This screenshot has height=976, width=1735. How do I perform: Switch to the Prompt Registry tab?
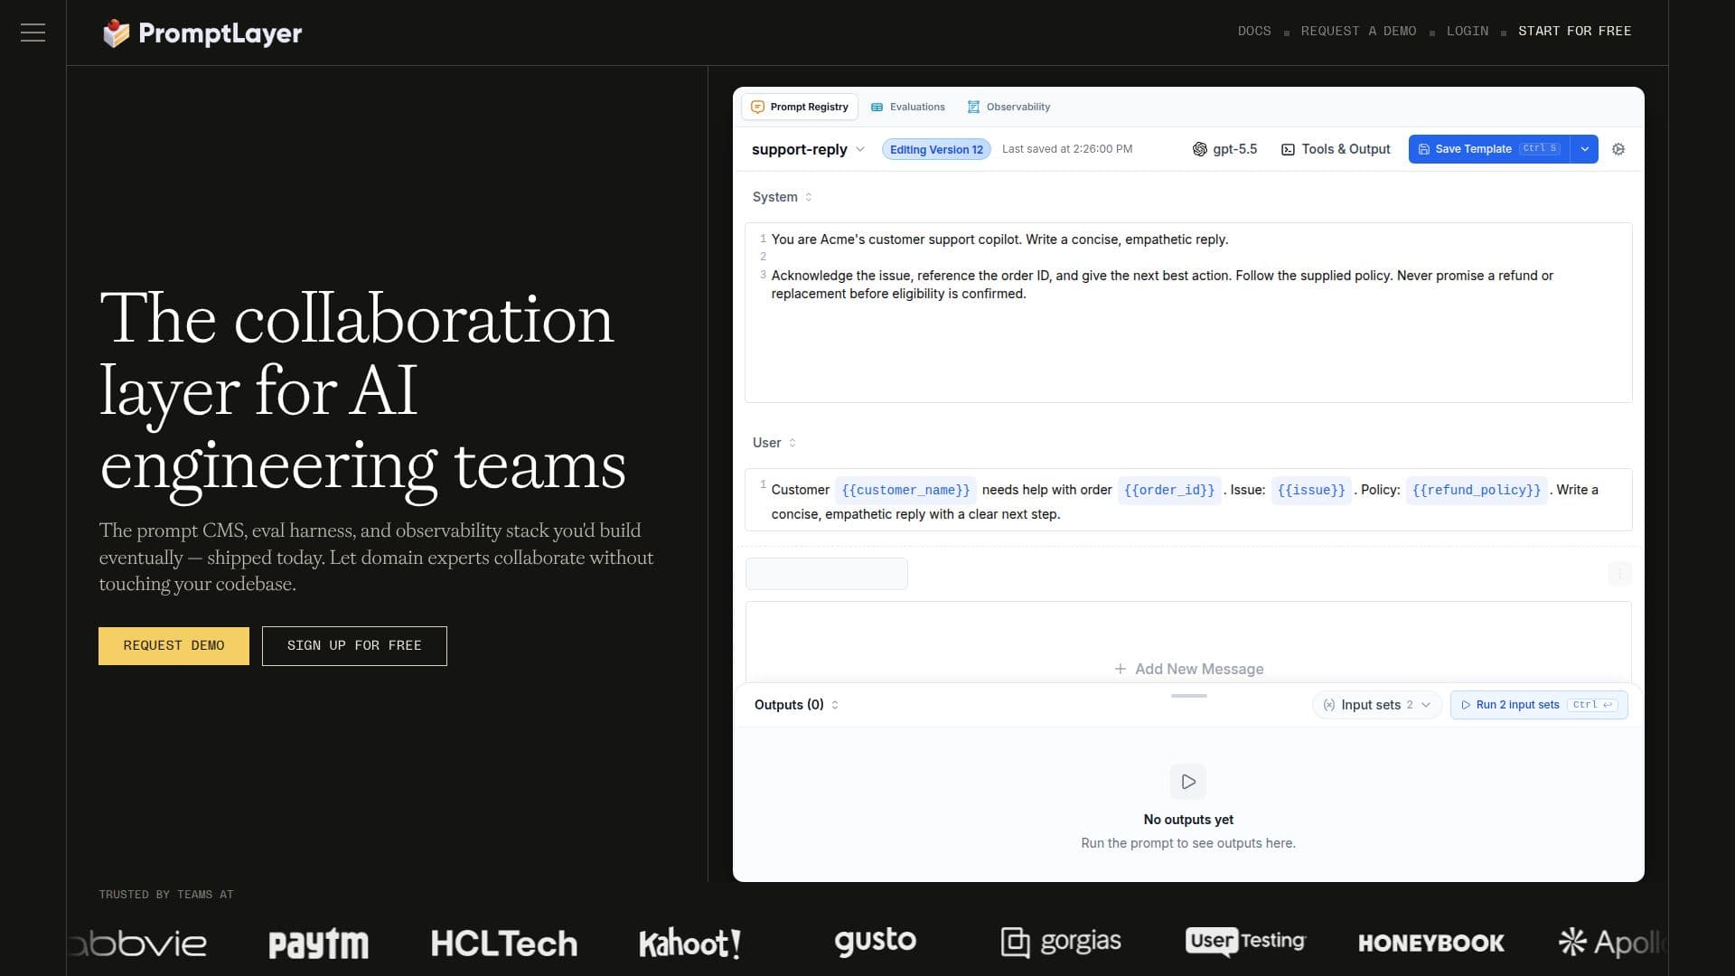(x=800, y=107)
